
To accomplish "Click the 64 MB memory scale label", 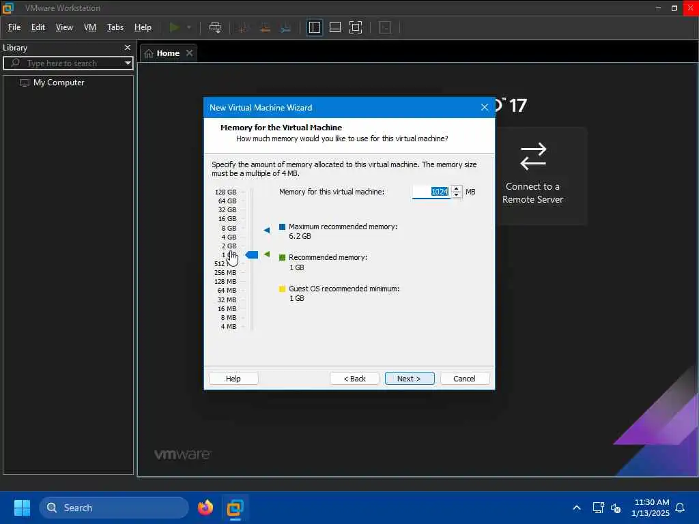I will coord(227,291).
